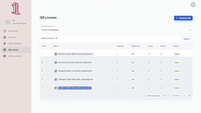Click the Total License : 10 text

click(49, 38)
